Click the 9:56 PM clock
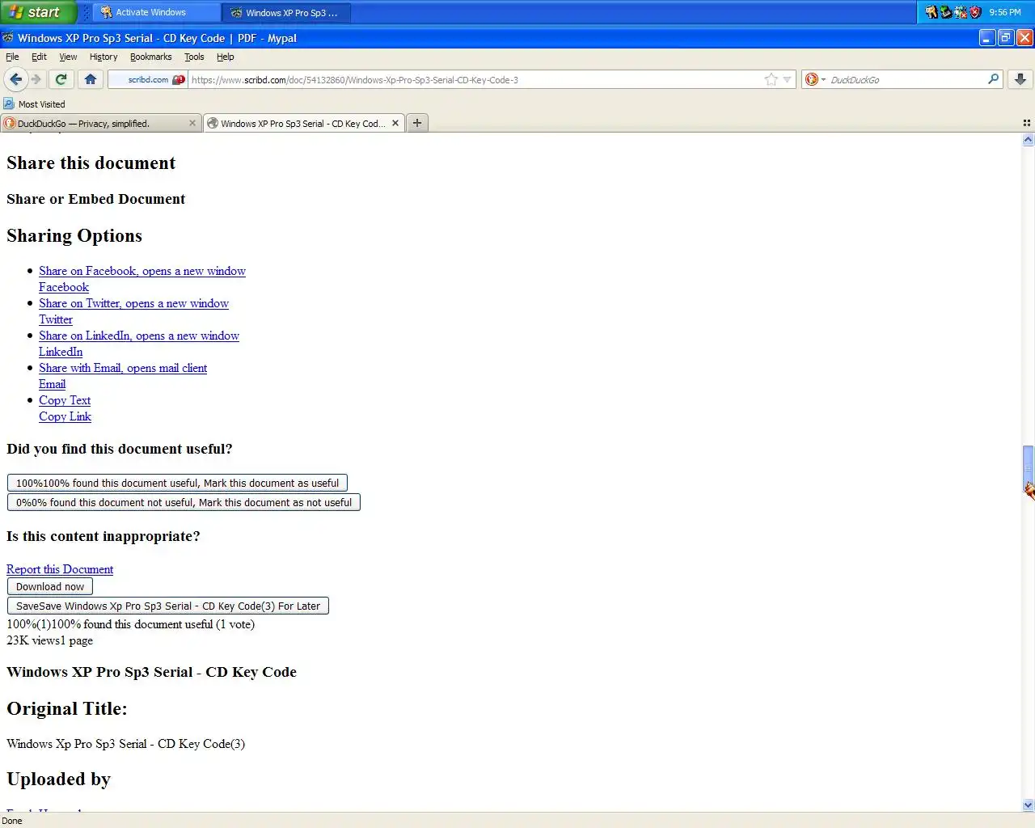 coord(1005,12)
